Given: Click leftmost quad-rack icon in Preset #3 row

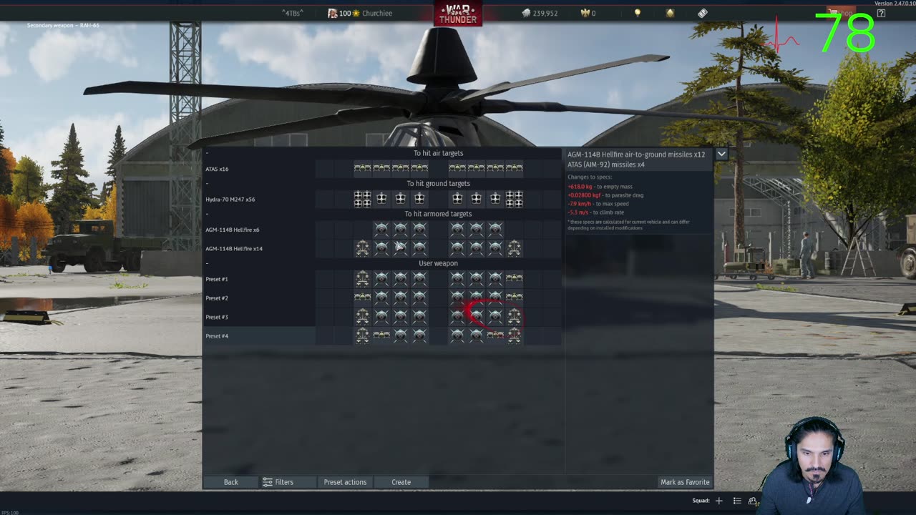Looking at the screenshot, I should coord(362,317).
